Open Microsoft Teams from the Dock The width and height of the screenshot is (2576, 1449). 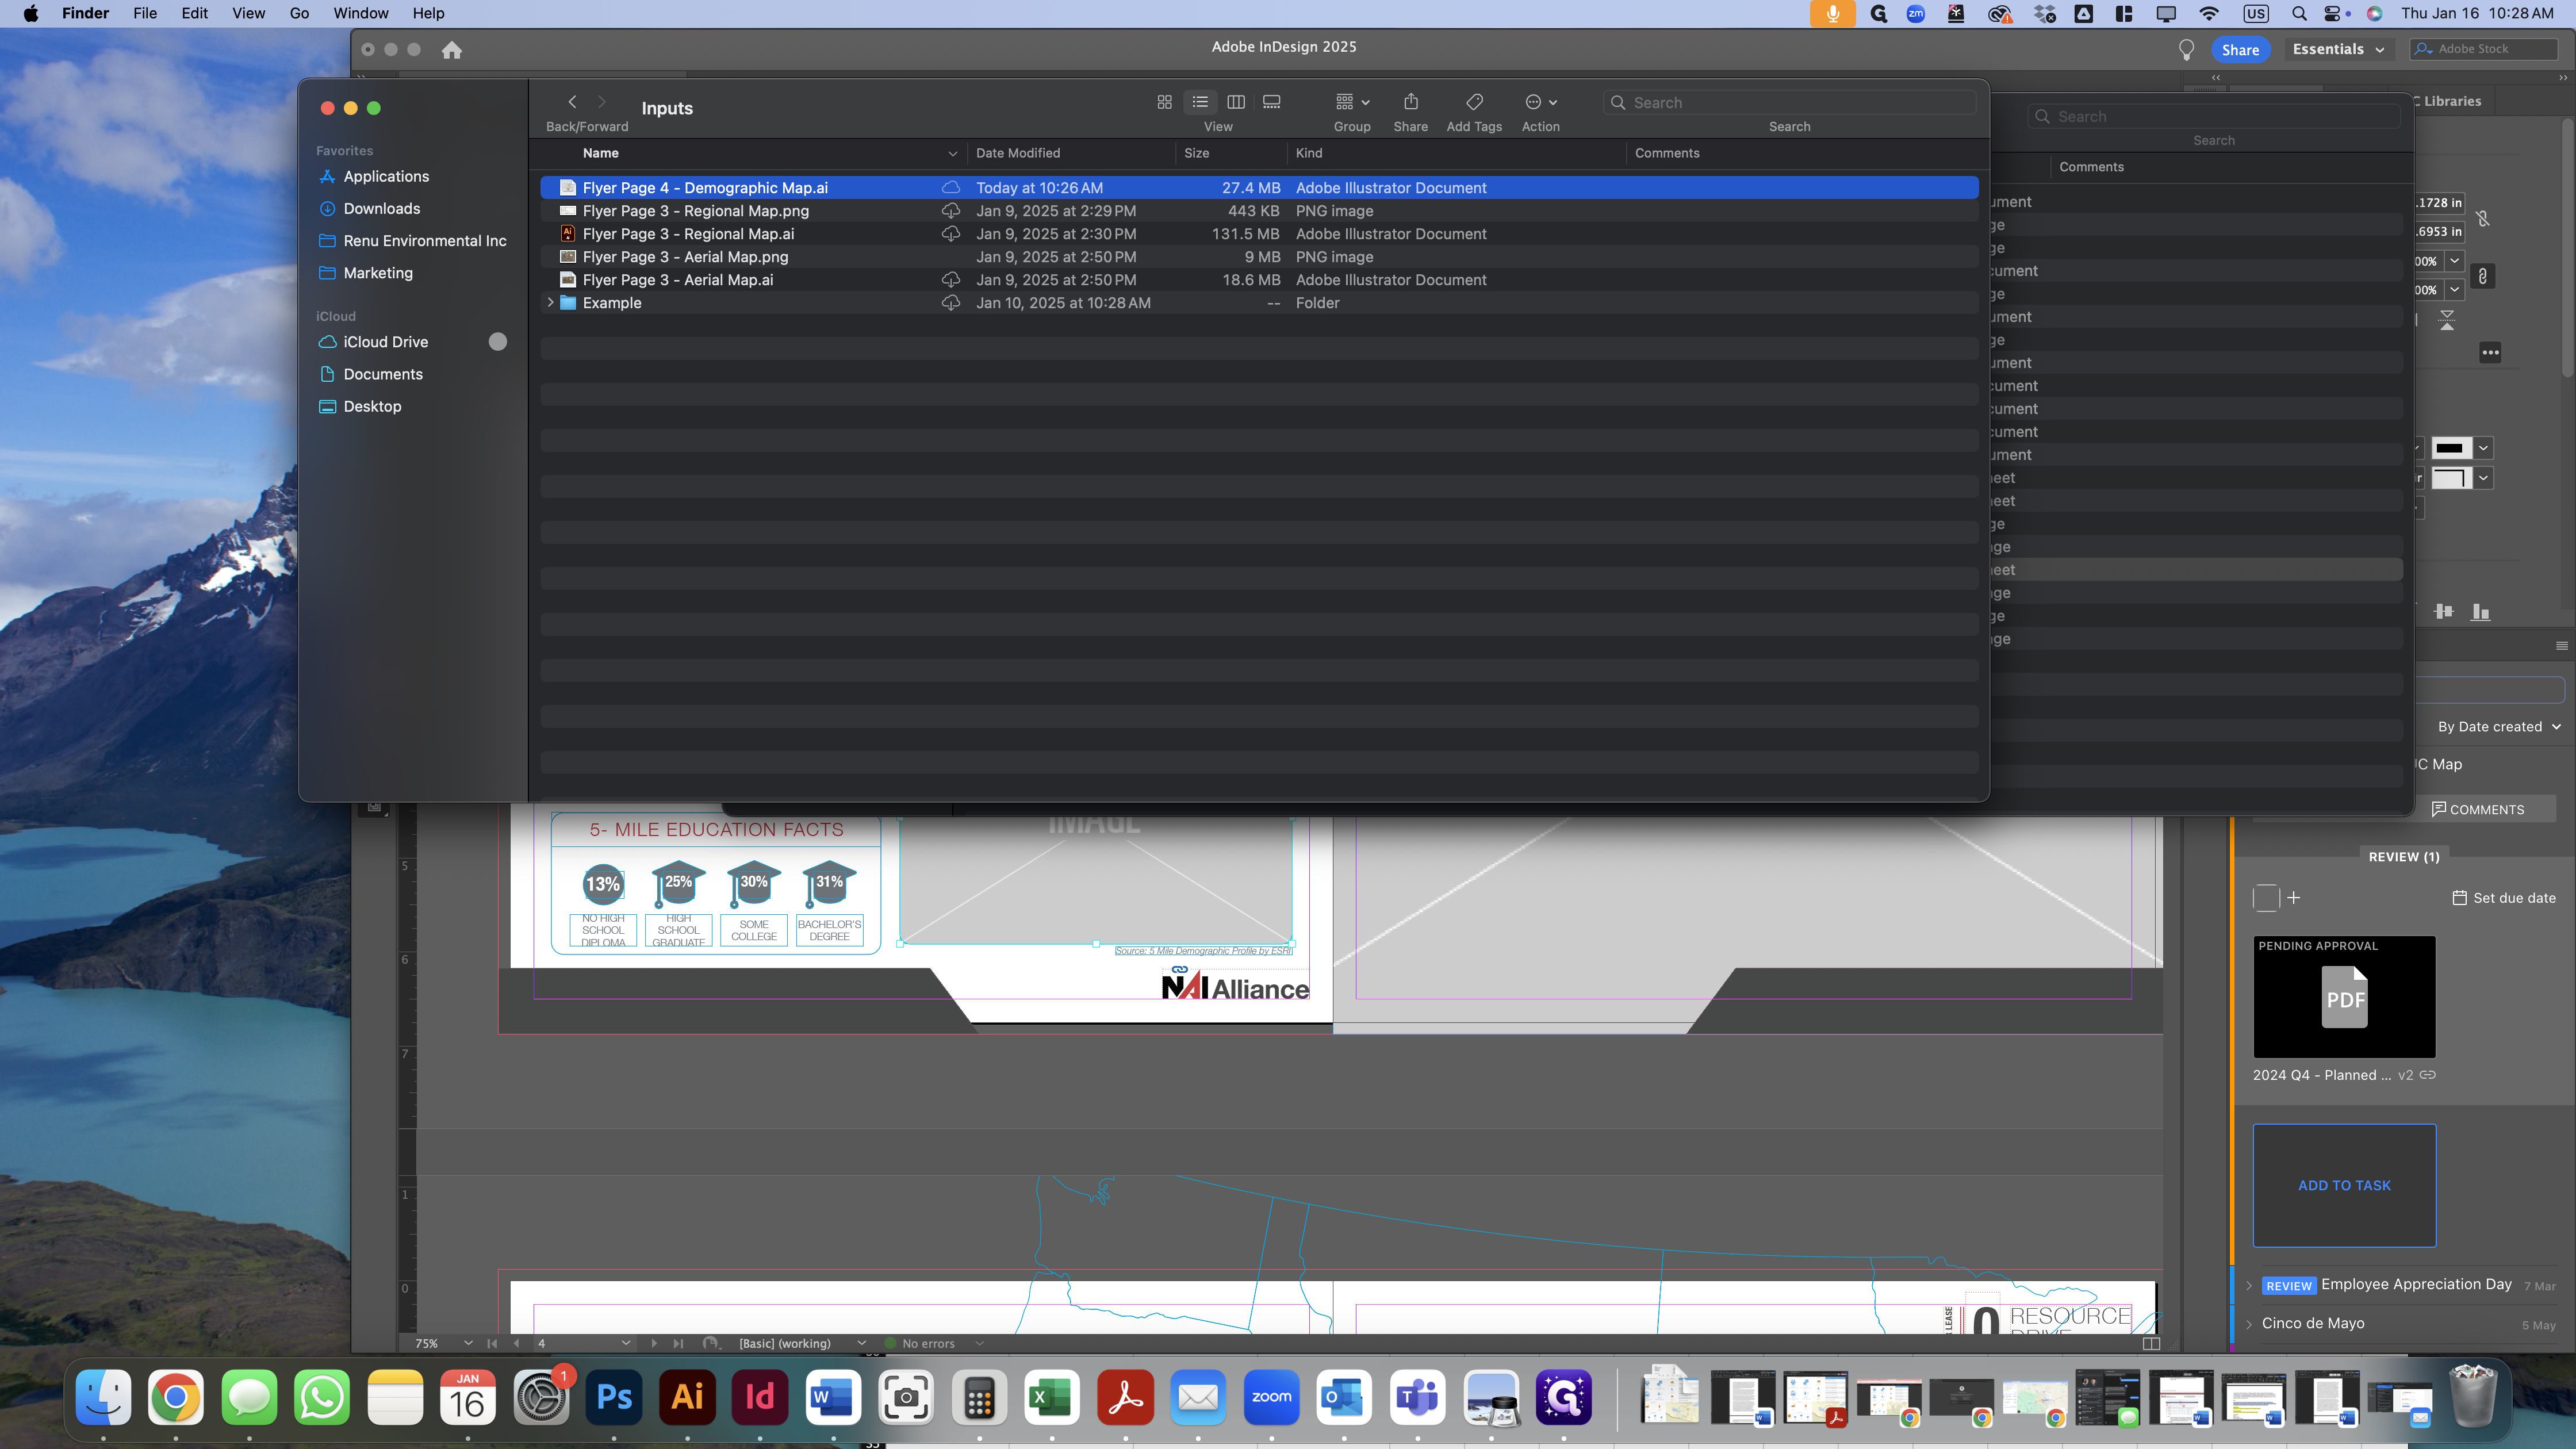[1417, 1397]
